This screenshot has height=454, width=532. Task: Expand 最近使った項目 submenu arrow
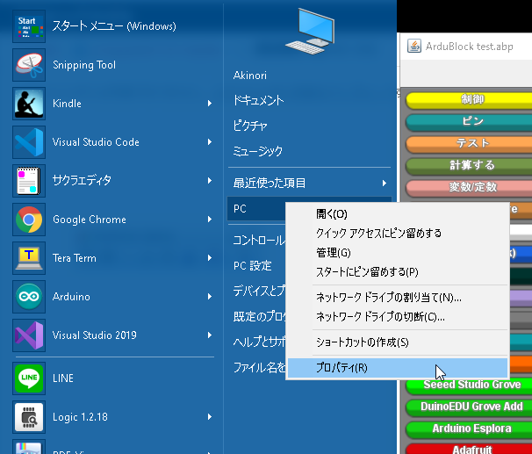pos(384,184)
